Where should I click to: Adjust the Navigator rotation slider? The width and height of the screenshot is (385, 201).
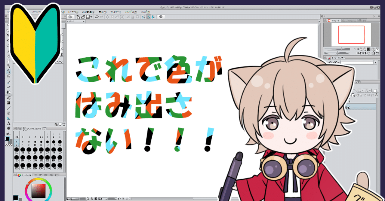click(x=337, y=53)
